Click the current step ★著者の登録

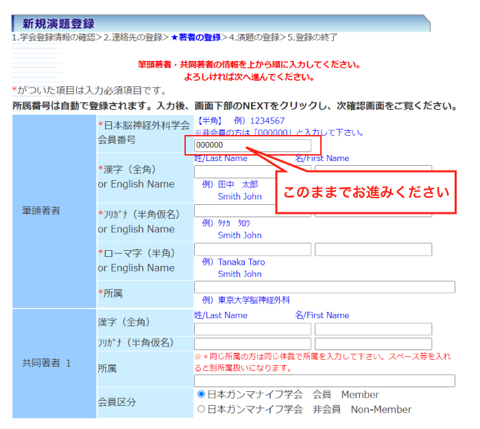(196, 38)
